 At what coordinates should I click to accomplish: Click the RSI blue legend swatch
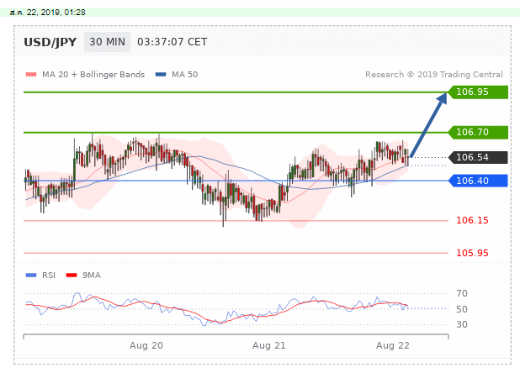pyautogui.click(x=31, y=275)
